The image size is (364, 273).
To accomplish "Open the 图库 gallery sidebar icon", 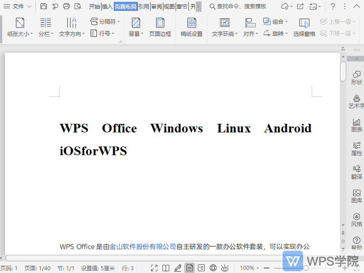I will [x=356, y=196].
